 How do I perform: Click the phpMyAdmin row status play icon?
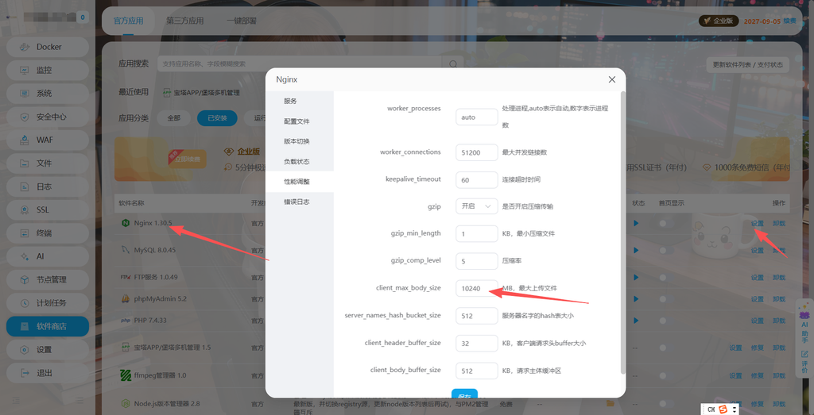(x=635, y=299)
